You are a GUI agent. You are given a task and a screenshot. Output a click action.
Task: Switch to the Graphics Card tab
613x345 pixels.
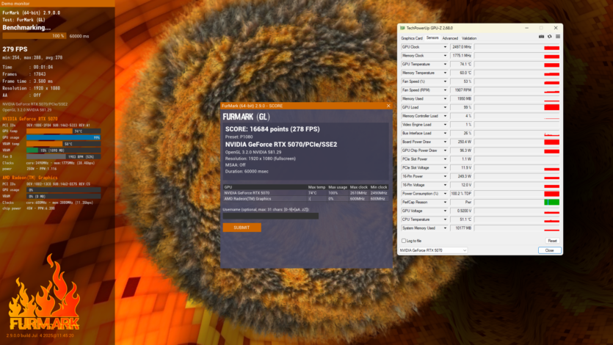(x=411, y=37)
